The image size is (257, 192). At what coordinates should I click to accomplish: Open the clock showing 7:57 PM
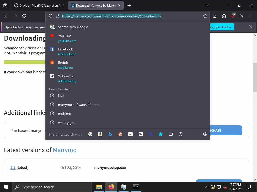[235, 187]
